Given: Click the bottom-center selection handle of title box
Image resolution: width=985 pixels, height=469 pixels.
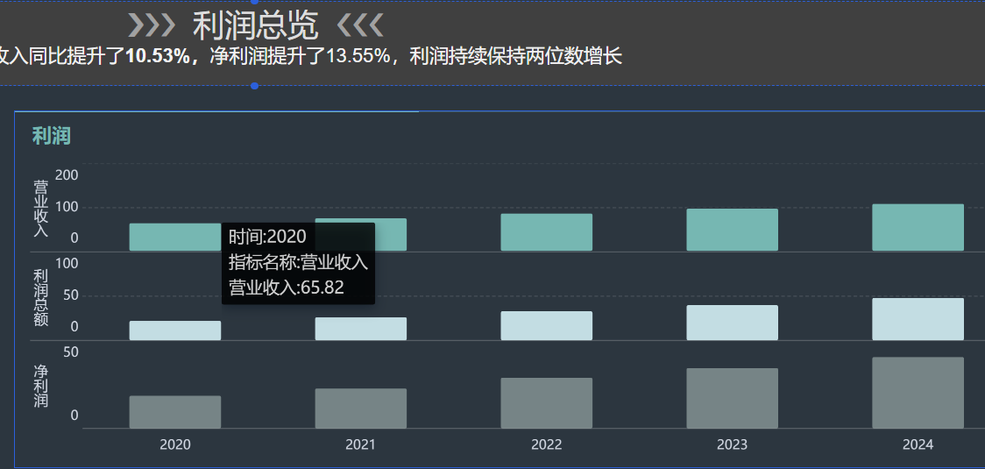Looking at the screenshot, I should pos(254,86).
